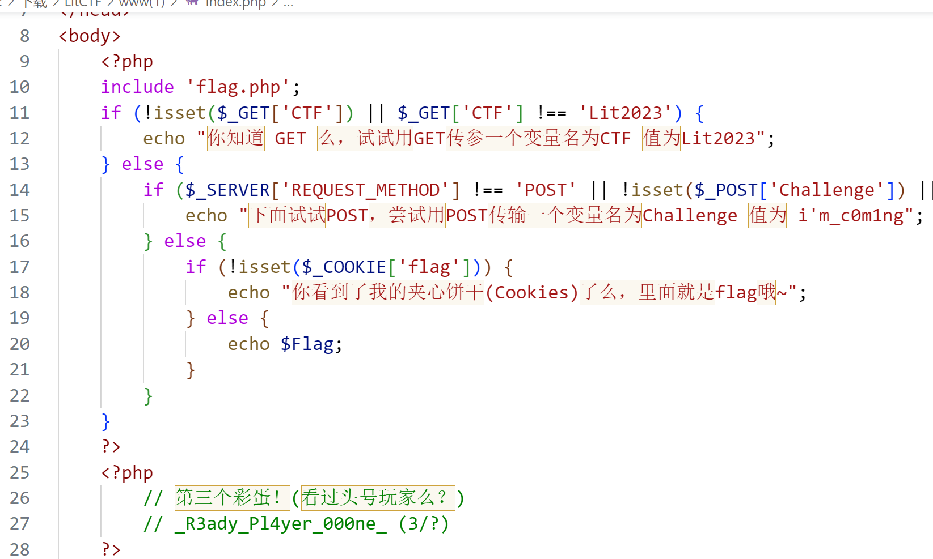Image resolution: width=933 pixels, height=559 pixels.
Task: Click the 下面试试POST text on line 15
Action: 309,215
